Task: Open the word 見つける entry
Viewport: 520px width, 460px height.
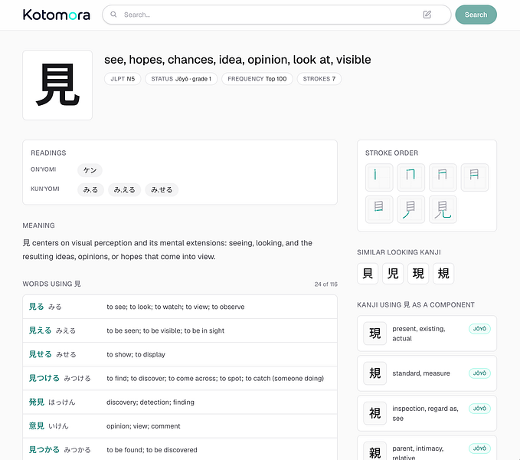Action: tap(180, 379)
